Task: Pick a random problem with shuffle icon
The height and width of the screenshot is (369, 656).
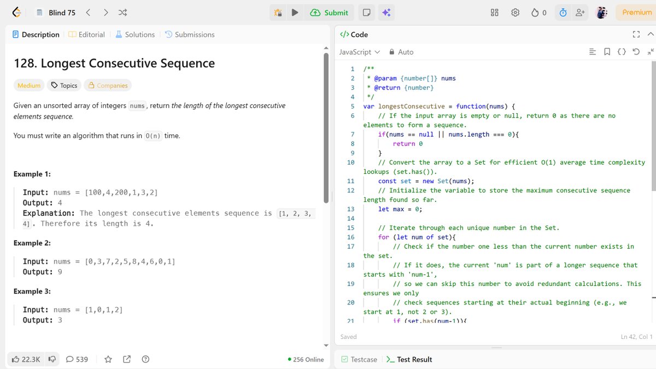Action: [123, 12]
